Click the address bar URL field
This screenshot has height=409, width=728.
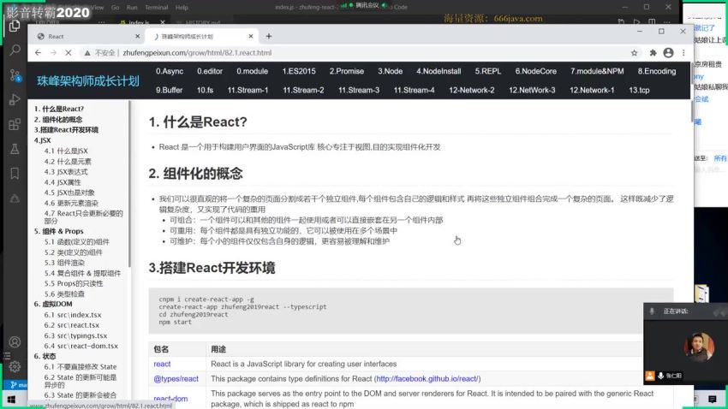coord(353,53)
